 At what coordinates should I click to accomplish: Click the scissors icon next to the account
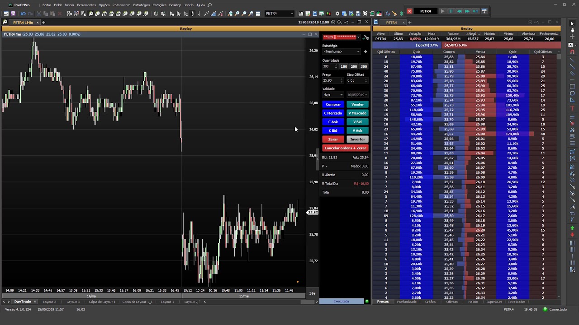point(366,37)
